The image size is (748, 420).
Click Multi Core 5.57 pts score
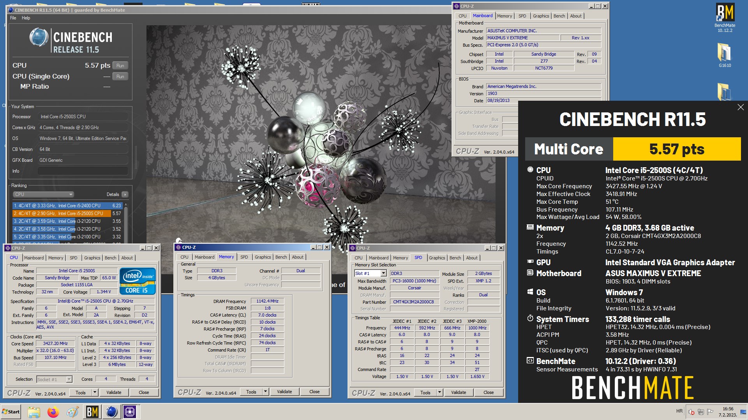(x=677, y=149)
